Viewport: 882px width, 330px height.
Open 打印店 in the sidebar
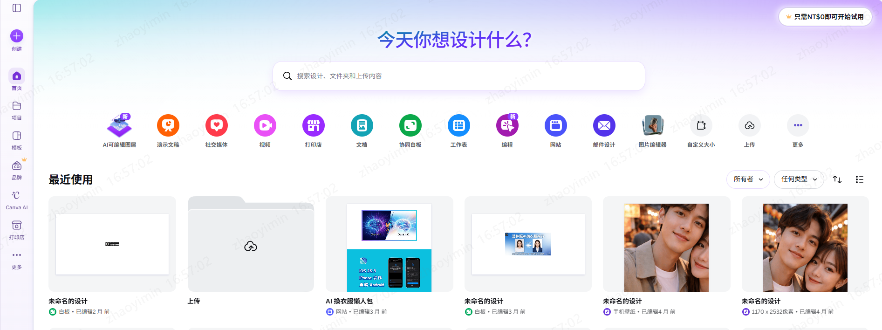(x=17, y=230)
